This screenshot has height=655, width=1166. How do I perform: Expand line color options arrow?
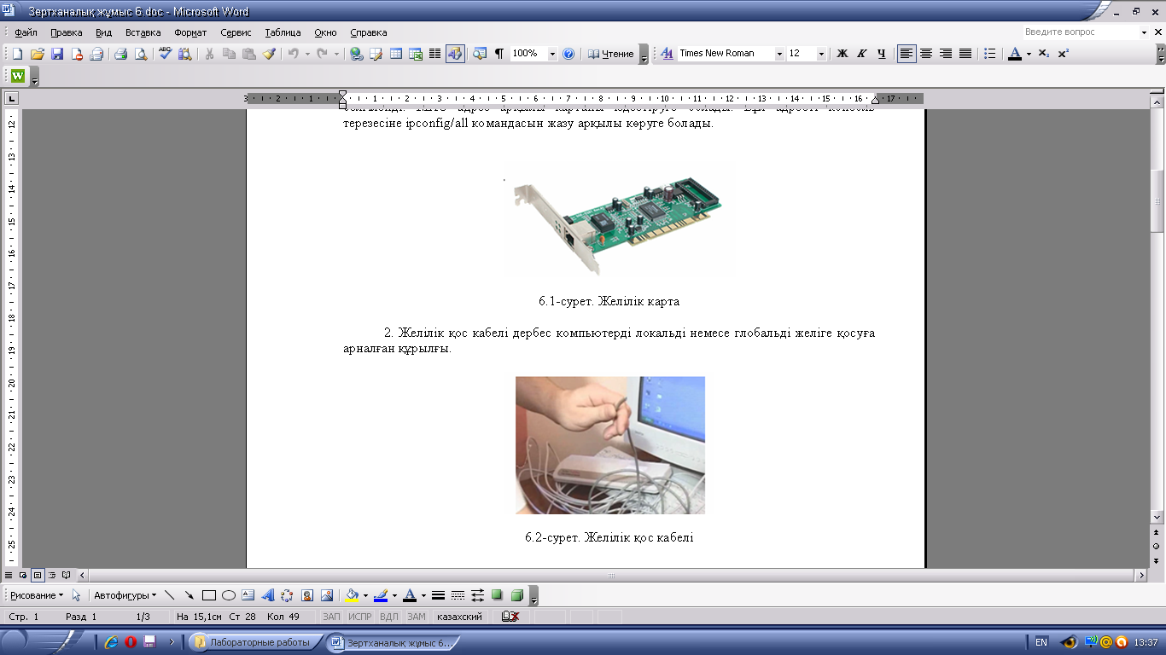(x=394, y=595)
